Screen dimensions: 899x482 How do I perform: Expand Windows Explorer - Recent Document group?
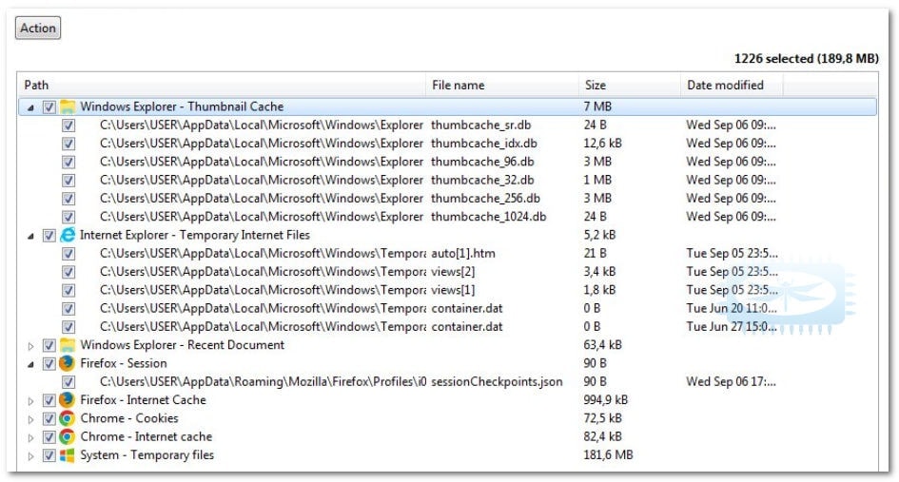(31, 346)
